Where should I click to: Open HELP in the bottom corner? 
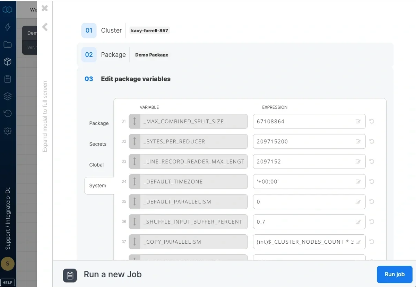[8, 282]
